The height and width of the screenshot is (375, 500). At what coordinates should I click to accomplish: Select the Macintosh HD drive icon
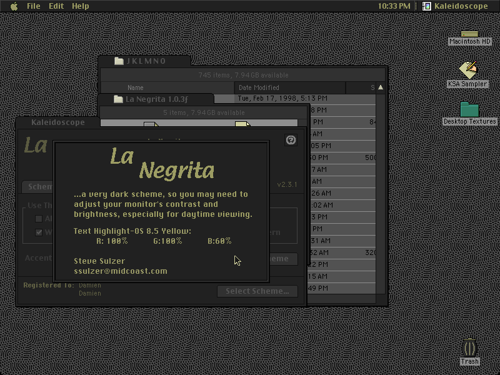click(469, 34)
